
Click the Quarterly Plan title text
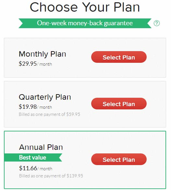pyautogui.click(x=45, y=97)
